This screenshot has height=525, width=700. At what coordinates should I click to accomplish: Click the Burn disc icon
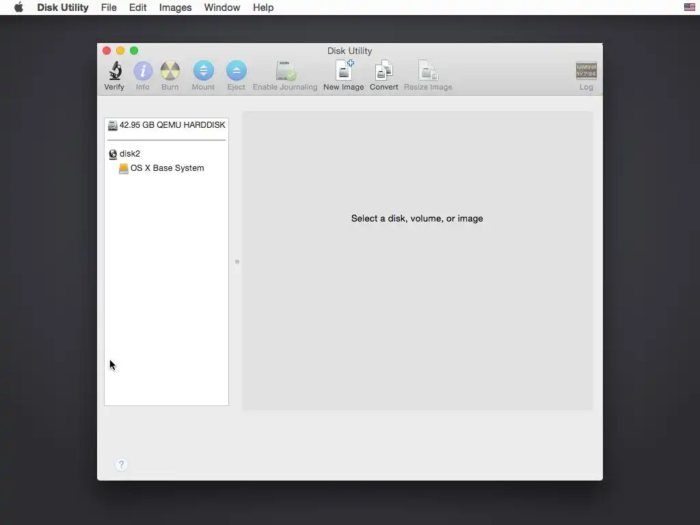point(170,71)
